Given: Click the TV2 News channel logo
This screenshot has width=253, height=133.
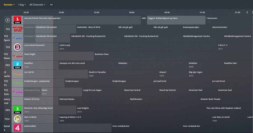Looking at the screenshot, I should pos(17,56).
